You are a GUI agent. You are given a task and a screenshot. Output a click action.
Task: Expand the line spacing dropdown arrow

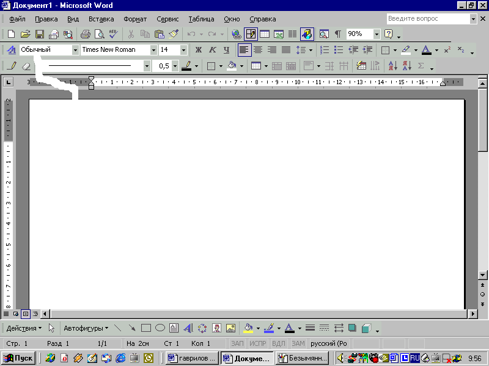tap(311, 50)
